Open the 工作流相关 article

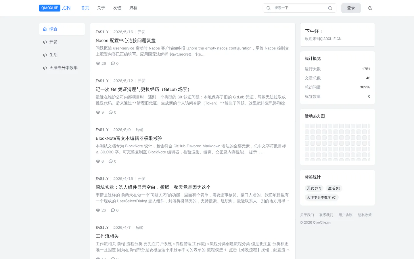(107, 236)
